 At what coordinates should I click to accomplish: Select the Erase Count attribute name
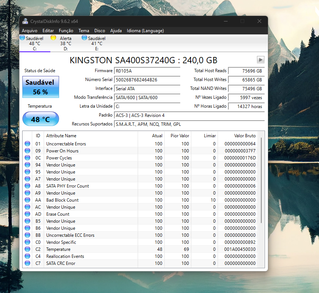pos(58,214)
